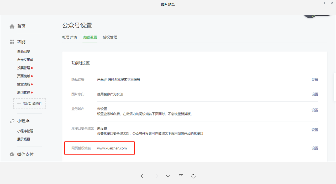Open 自动回复 in the sidebar
This screenshot has height=184, width=336.
[24, 52]
